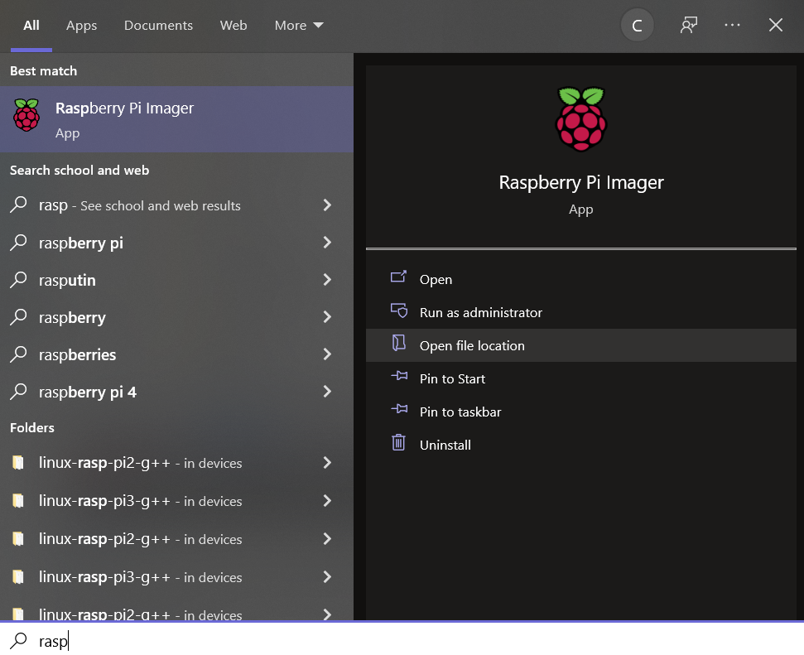Click the user account C avatar
The image size is (804, 655).
coord(637,25)
